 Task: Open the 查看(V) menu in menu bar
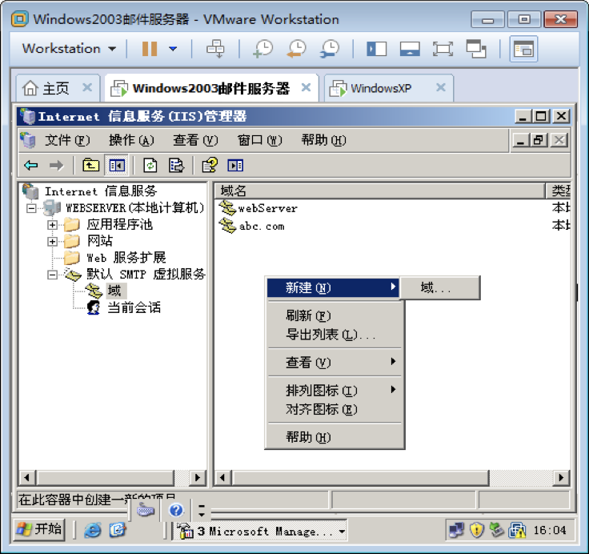(x=195, y=140)
